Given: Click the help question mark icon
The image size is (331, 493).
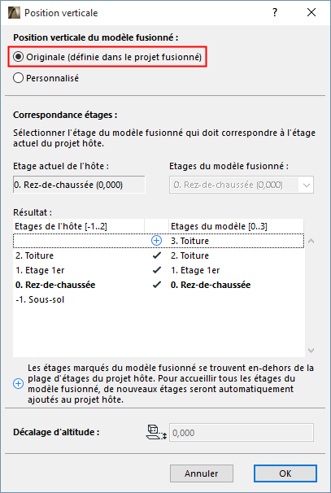Looking at the screenshot, I should point(275,12).
